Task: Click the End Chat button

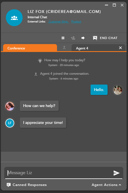Action: [105, 38]
